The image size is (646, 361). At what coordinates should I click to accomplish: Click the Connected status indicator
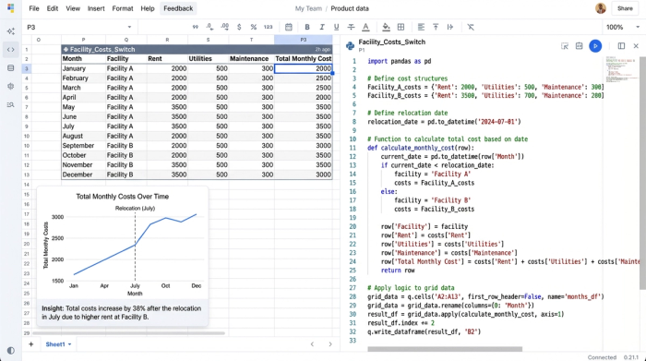click(602, 357)
